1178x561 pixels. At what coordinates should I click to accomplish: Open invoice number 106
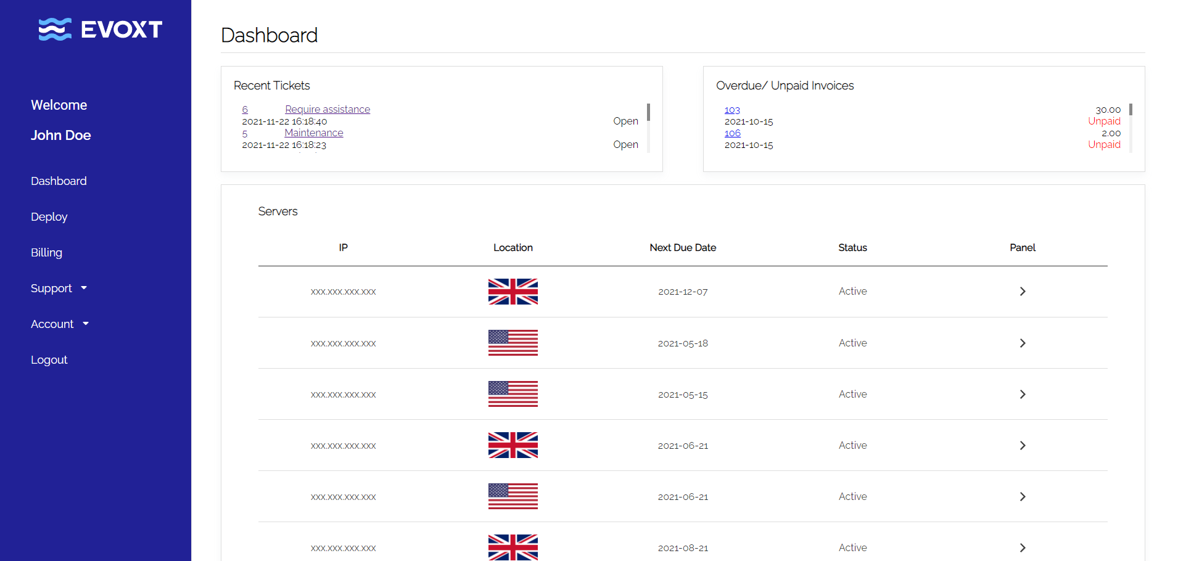point(732,133)
